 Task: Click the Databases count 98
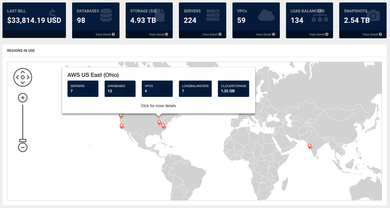pyautogui.click(x=81, y=20)
